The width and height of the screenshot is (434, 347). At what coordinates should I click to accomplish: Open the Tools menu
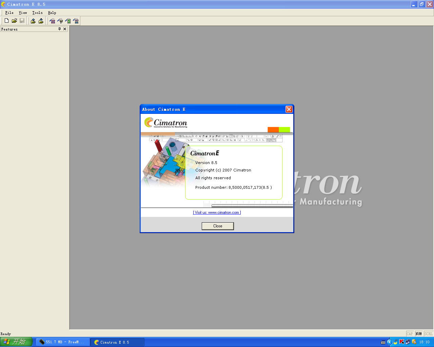coord(37,13)
